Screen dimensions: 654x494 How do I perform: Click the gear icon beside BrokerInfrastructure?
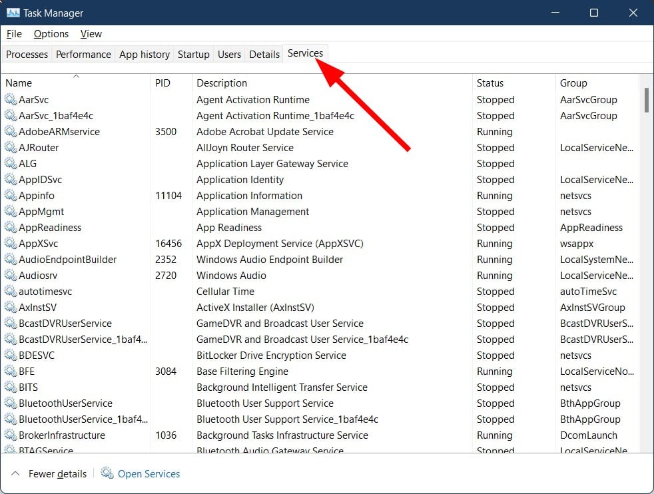(11, 435)
